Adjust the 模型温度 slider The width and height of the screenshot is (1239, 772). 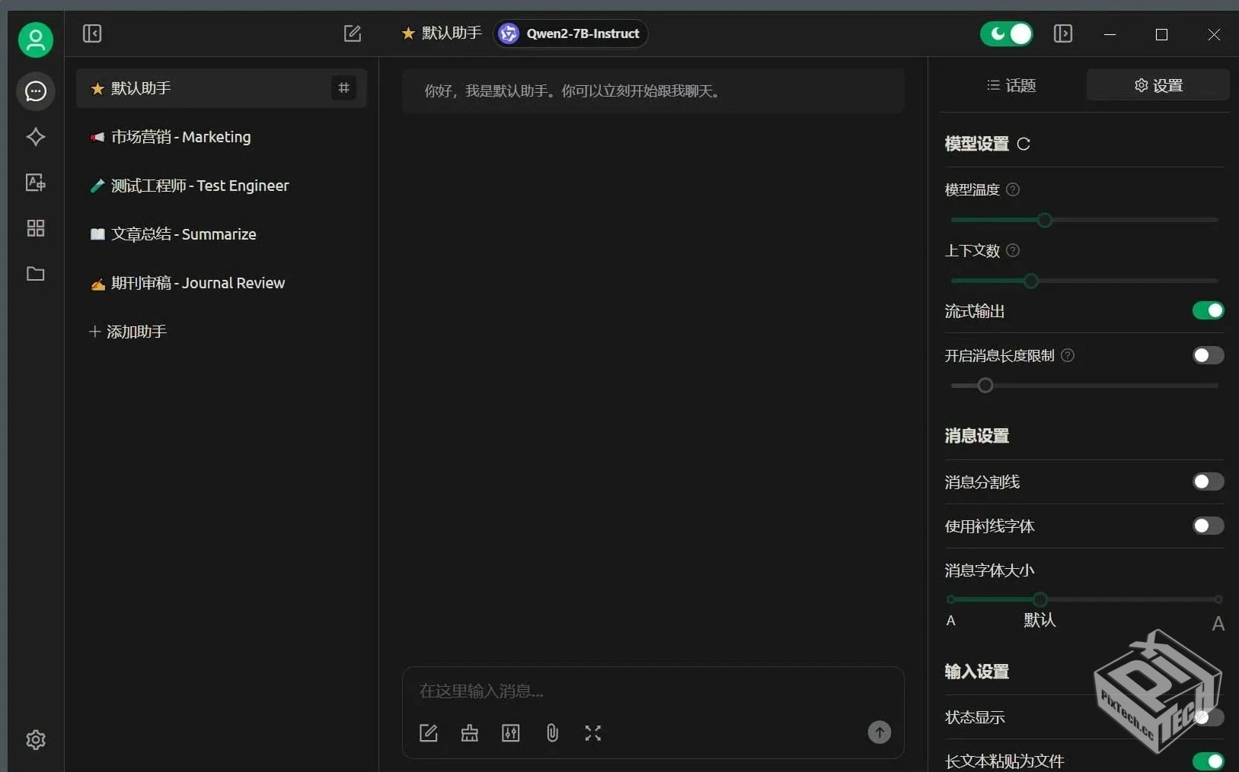1045,220
